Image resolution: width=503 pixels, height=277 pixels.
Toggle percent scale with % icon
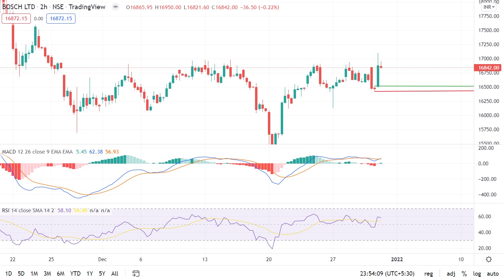click(464, 274)
